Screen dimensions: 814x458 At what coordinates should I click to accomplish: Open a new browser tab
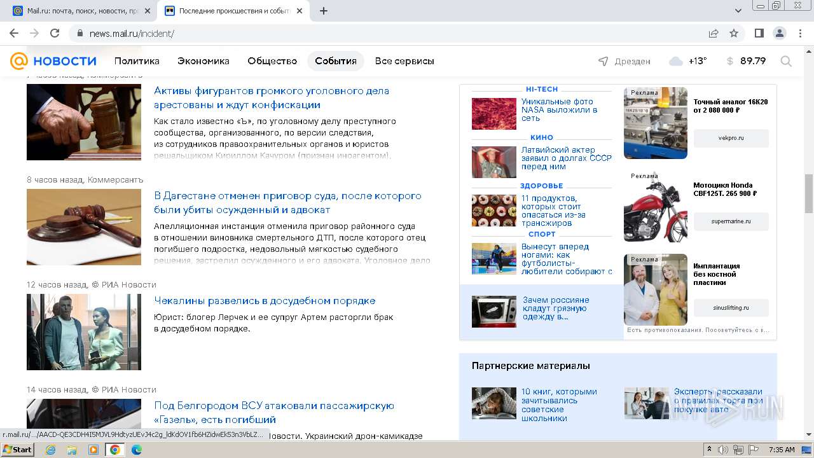pos(324,11)
